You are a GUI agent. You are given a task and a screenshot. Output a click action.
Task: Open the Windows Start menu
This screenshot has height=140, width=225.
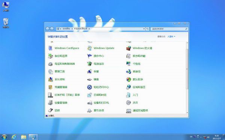pyautogui.click(x=4, y=137)
